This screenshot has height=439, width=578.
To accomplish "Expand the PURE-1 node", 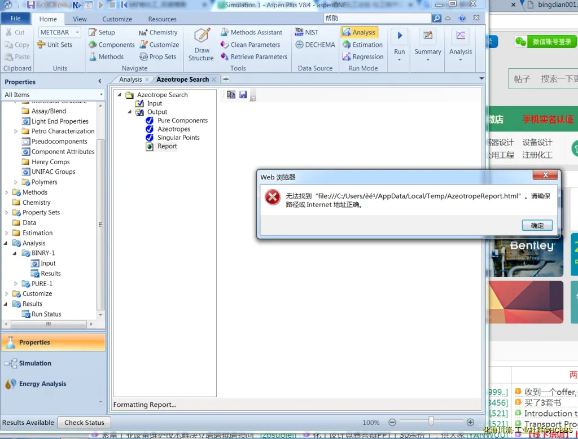I will 15,284.
